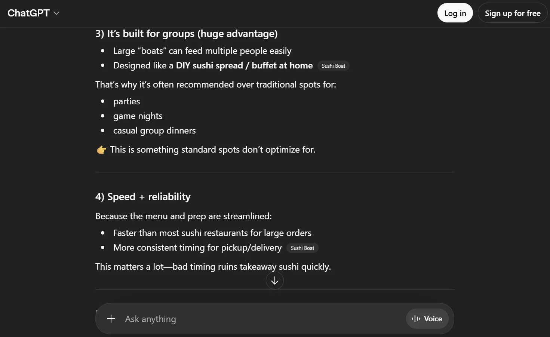Open the Sushi Boat citation beside pickup/delivery
This screenshot has height=337, width=550.
tap(302, 248)
